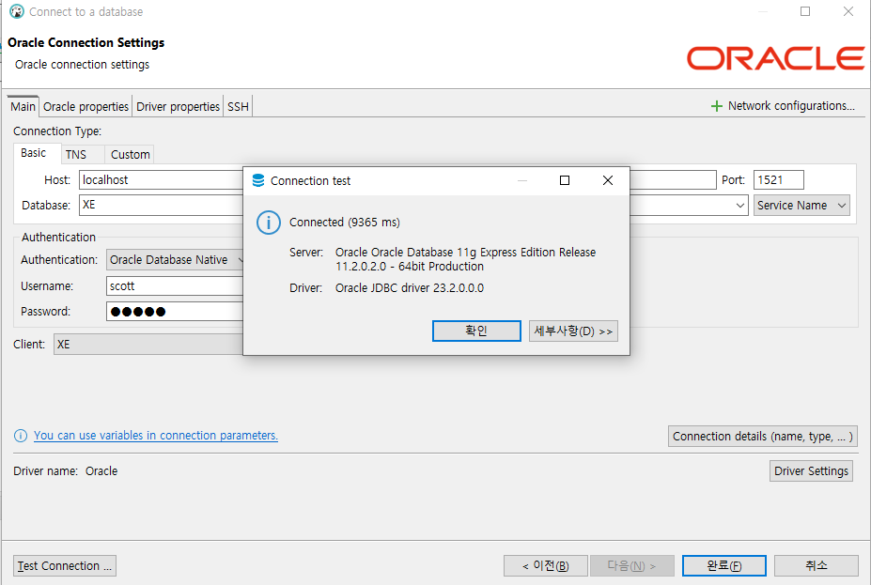The height and width of the screenshot is (585, 871).
Task: Open the SSH tab
Action: tap(238, 106)
